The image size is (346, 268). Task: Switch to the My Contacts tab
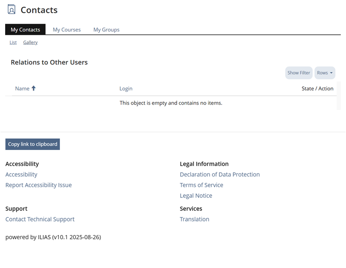click(x=26, y=29)
